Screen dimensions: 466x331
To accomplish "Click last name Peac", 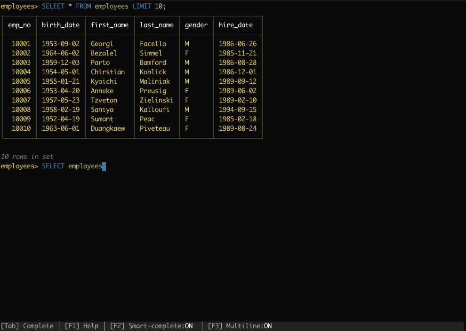I will [147, 119].
